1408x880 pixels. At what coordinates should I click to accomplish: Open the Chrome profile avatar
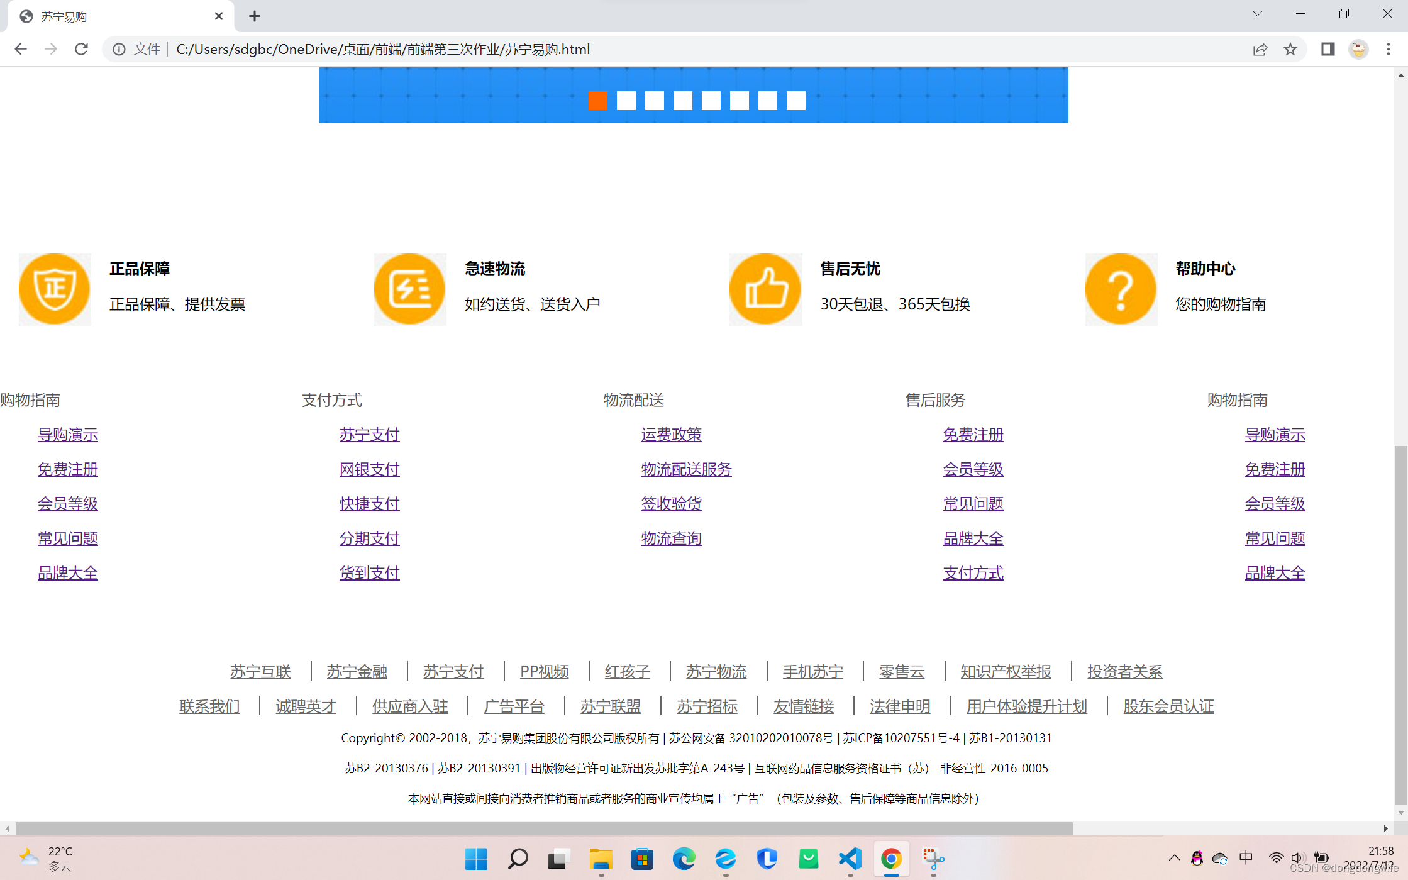click(1358, 49)
